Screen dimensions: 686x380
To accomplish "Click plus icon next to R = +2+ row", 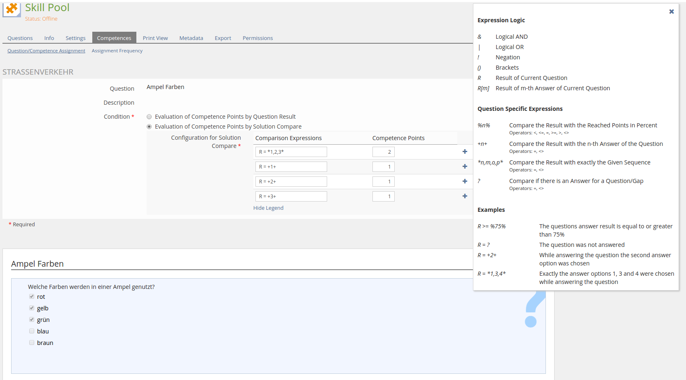I will pos(465,181).
